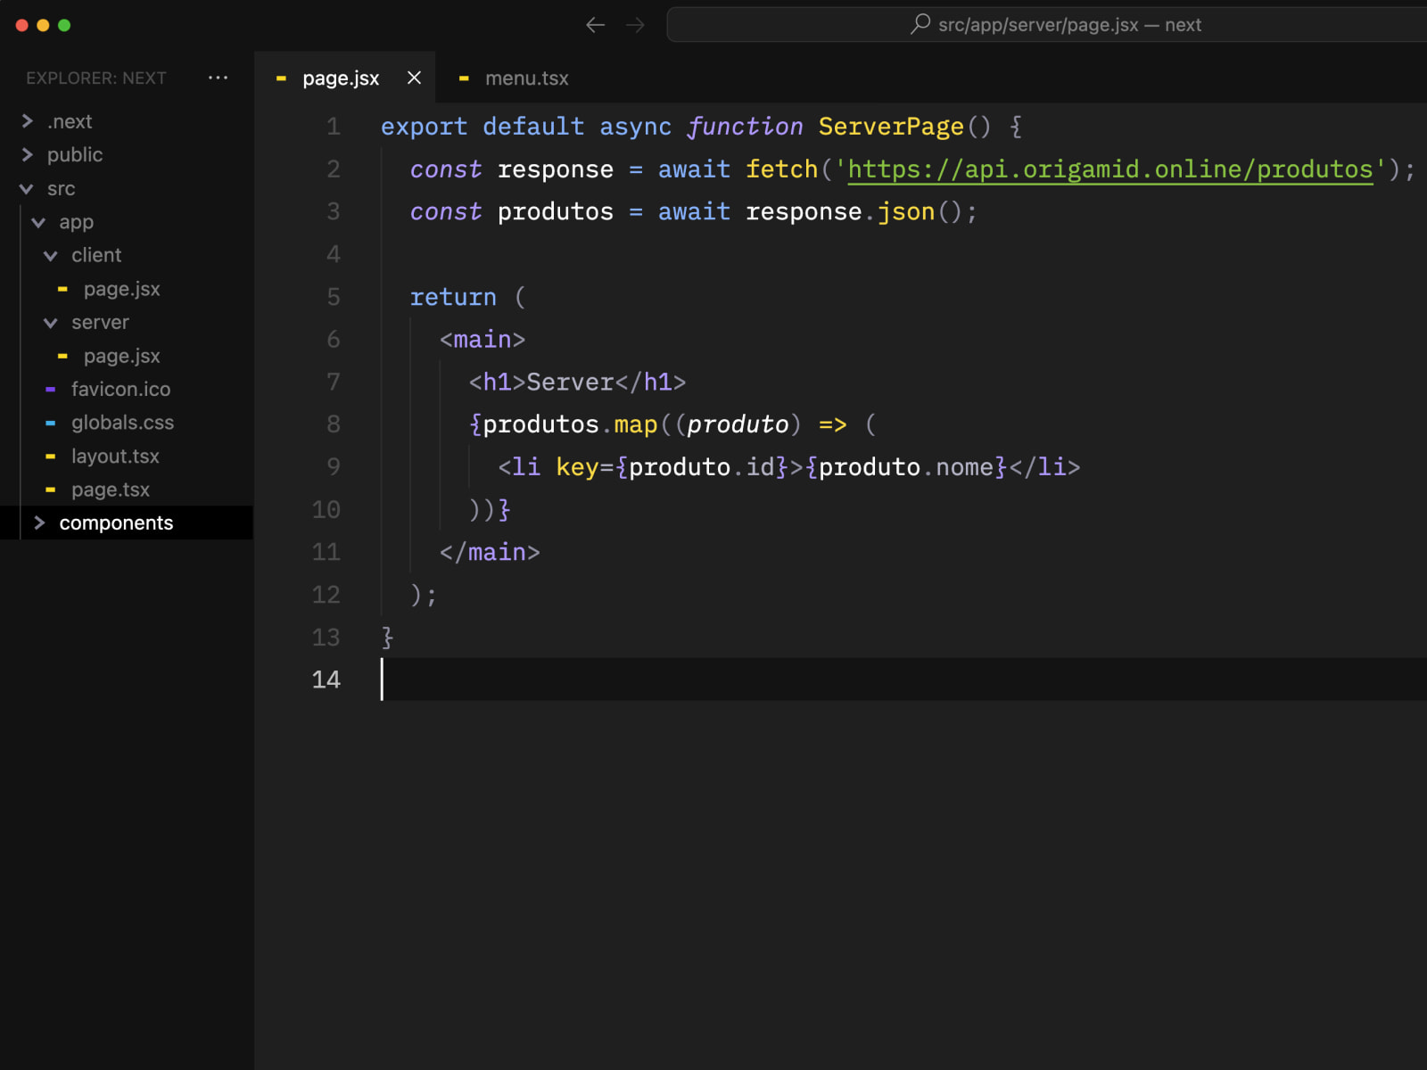Click the file icon on page.jsx tab
Screen dimensions: 1427x1070
[281, 78]
